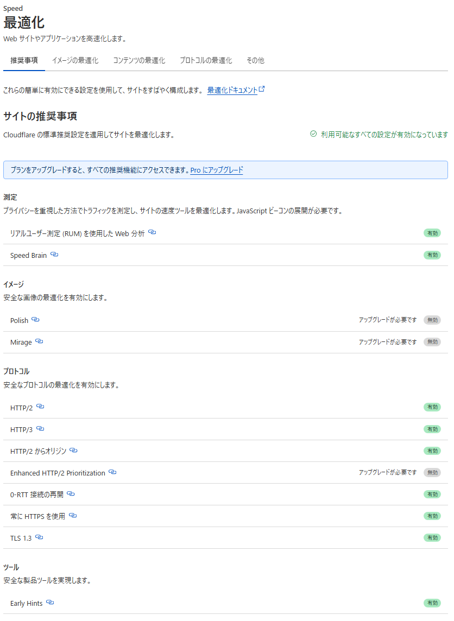Viewport: 454px width, 621px height.
Task: Select the 推奨事項 tab
Action: [x=24, y=60]
